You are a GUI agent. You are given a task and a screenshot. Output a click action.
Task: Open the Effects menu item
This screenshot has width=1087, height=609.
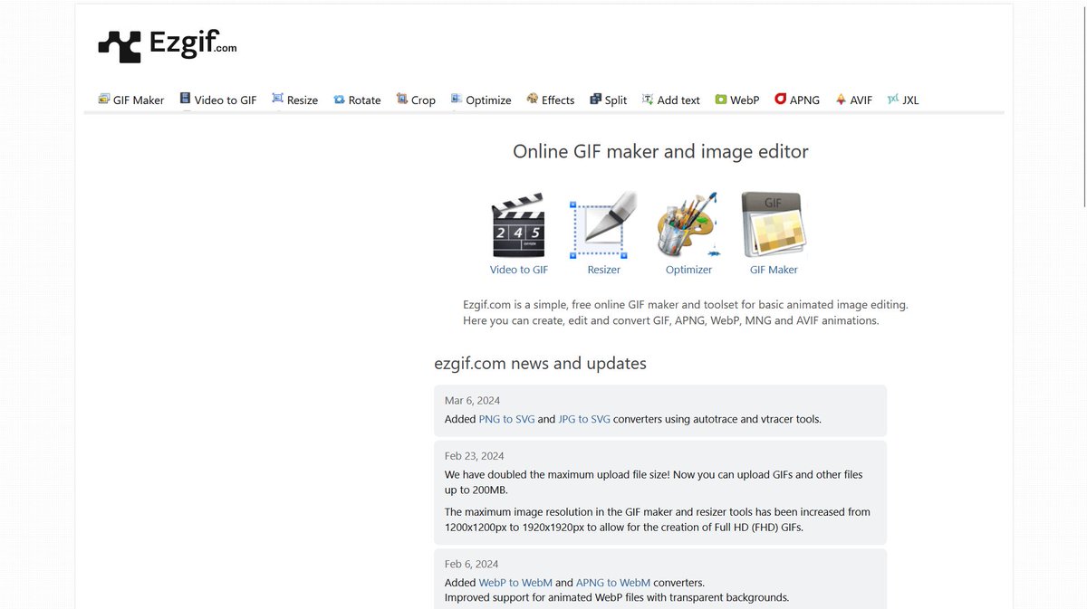[551, 100]
